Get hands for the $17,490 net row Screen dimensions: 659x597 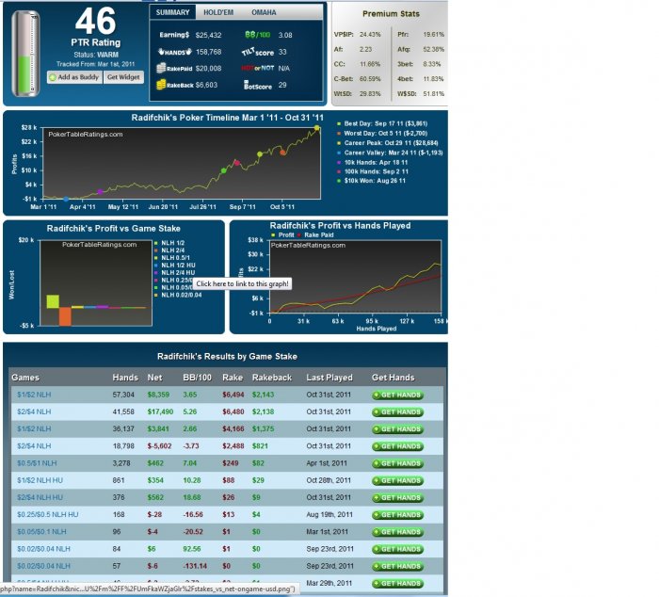tap(397, 412)
